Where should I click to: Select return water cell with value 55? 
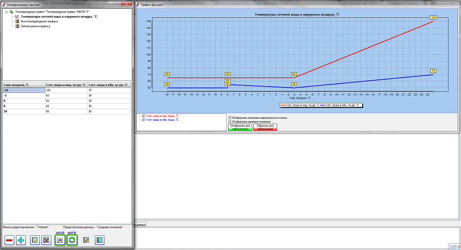point(109,101)
